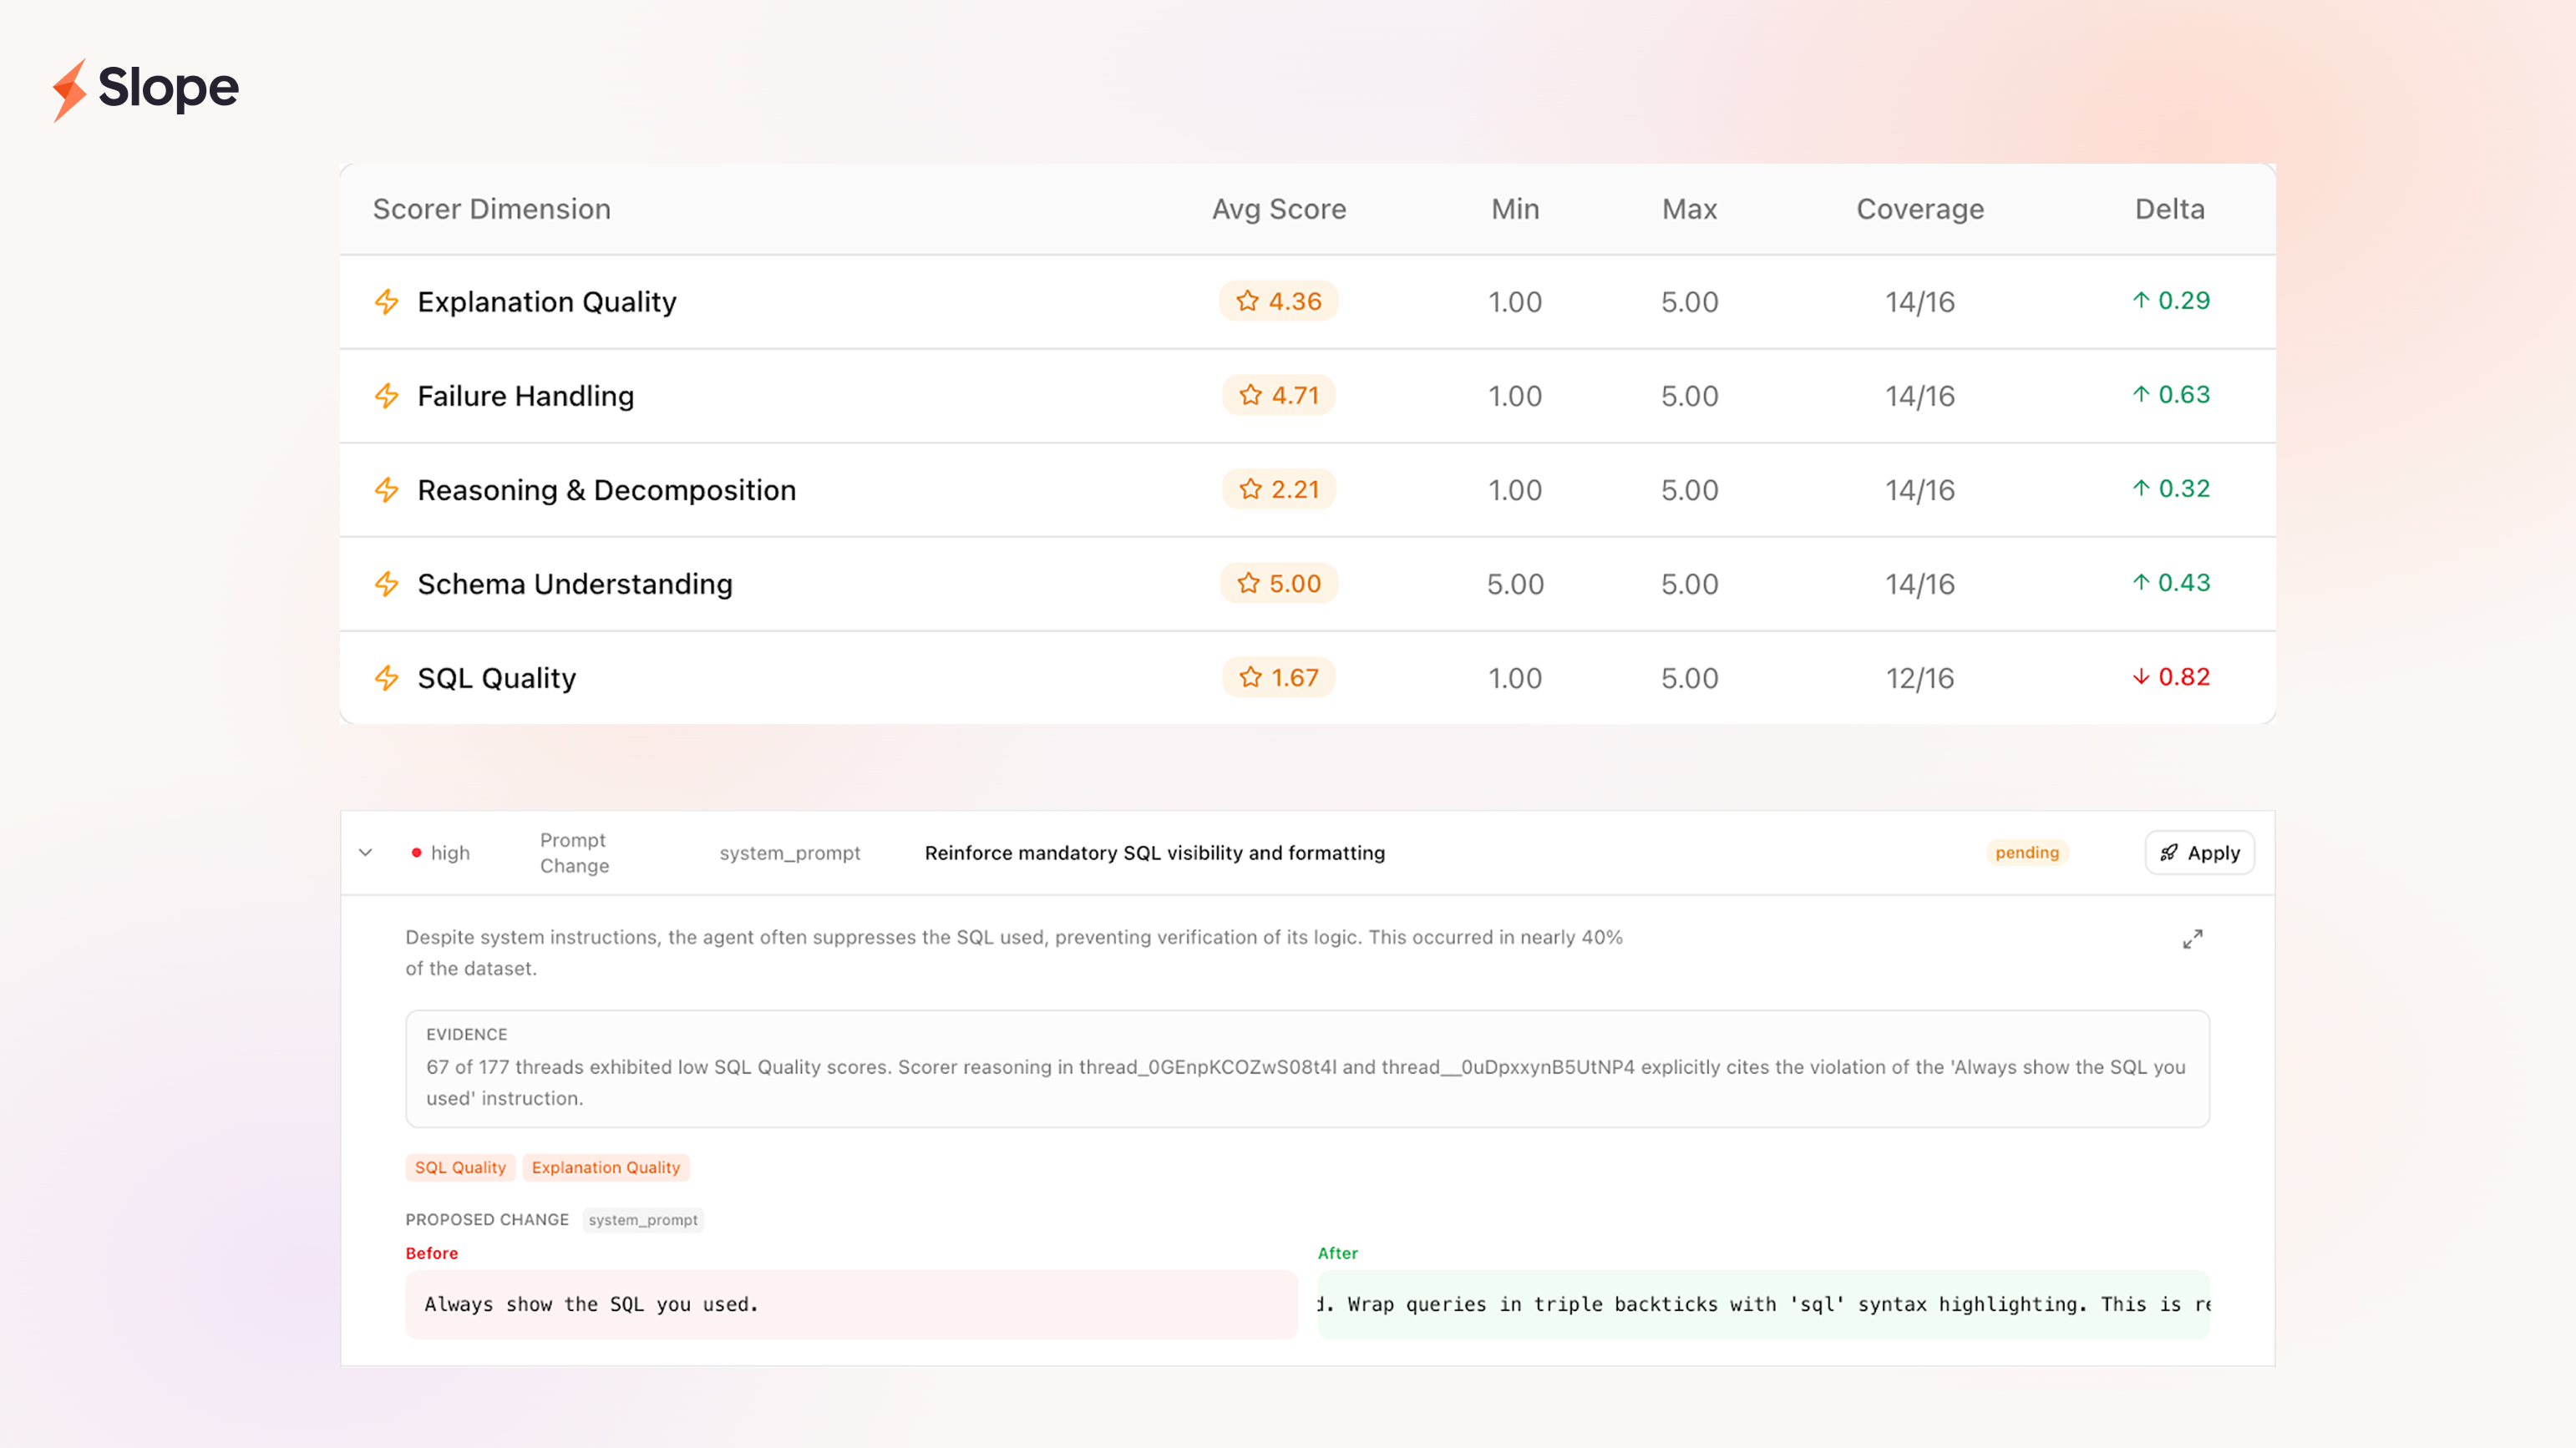Click the 1.67 star score badge
2576x1448 pixels.
coord(1278,678)
